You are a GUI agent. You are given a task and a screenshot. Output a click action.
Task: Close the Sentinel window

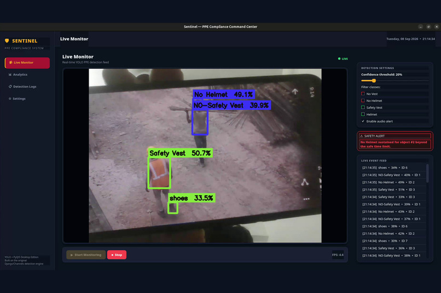(x=437, y=27)
